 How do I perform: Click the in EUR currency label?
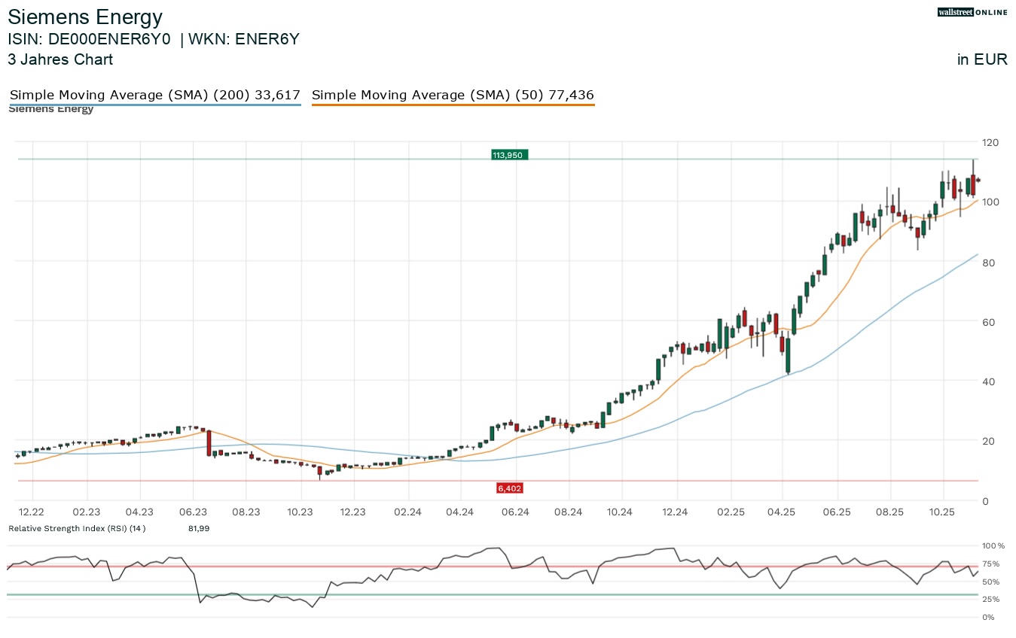tap(982, 59)
